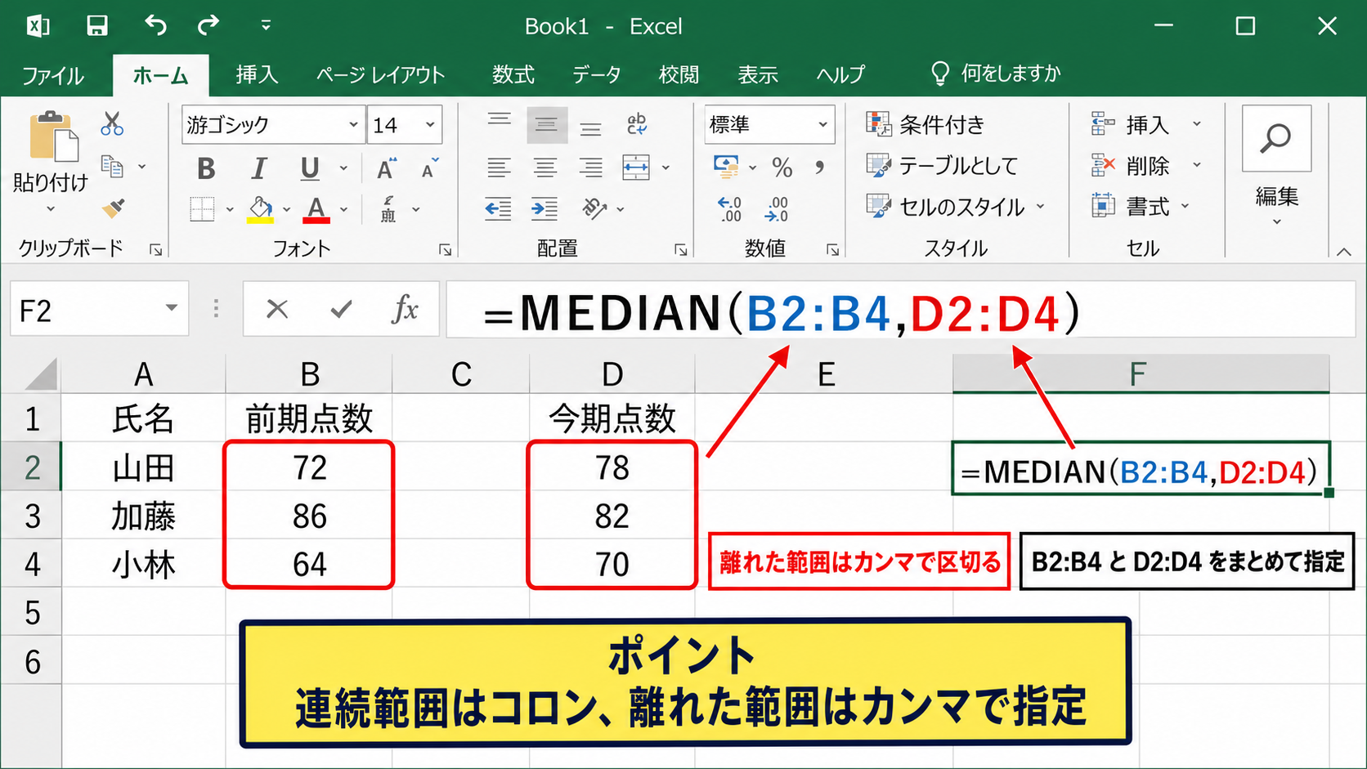Click the Copy icon

[x=112, y=167]
